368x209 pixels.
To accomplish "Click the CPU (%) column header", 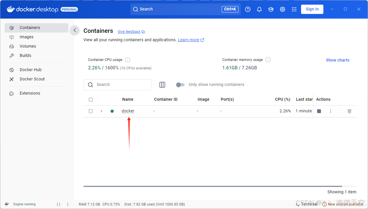I will pos(283,100).
